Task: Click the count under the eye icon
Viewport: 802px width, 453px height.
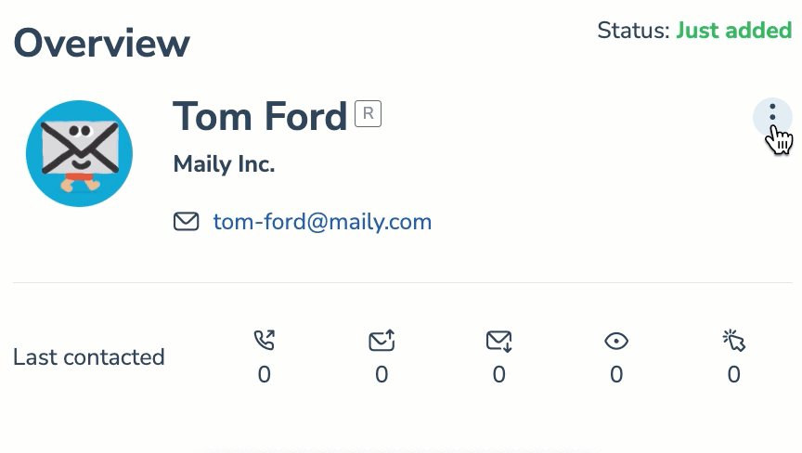Action: click(x=616, y=375)
